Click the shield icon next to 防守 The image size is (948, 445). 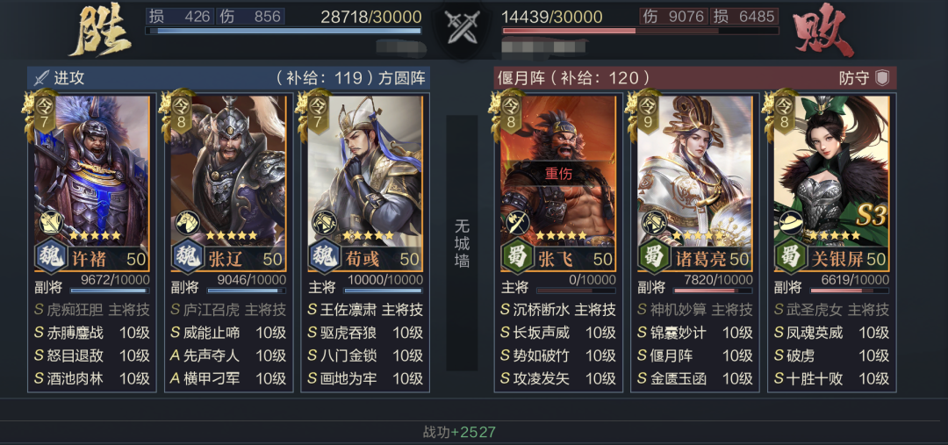pos(882,78)
